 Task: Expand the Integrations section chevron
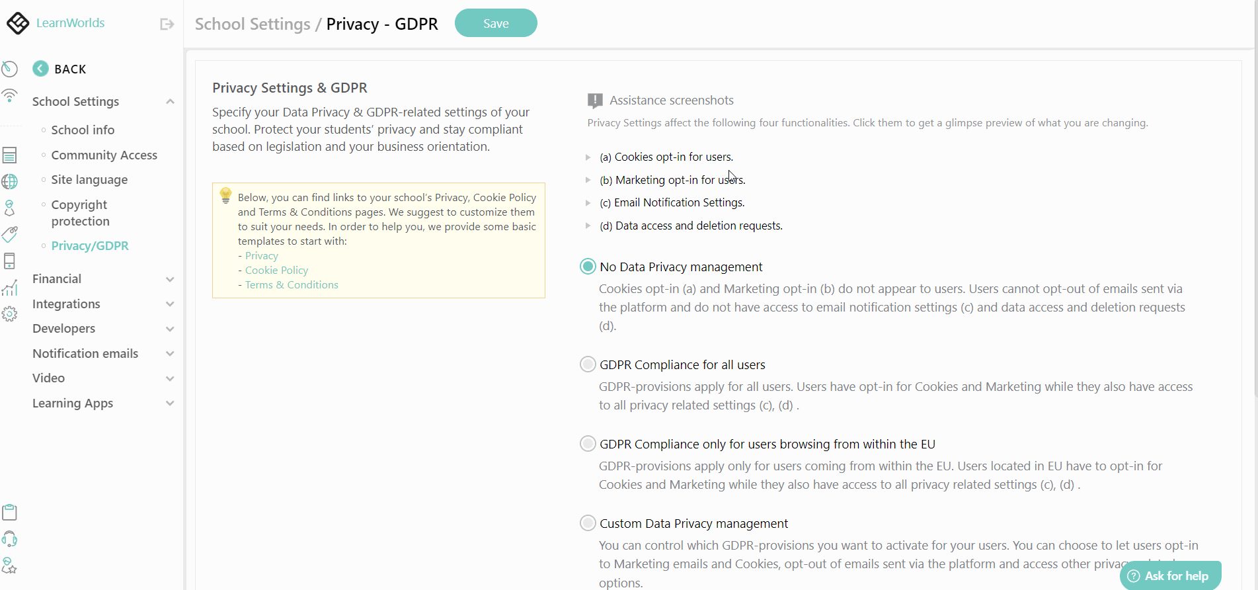(170, 304)
